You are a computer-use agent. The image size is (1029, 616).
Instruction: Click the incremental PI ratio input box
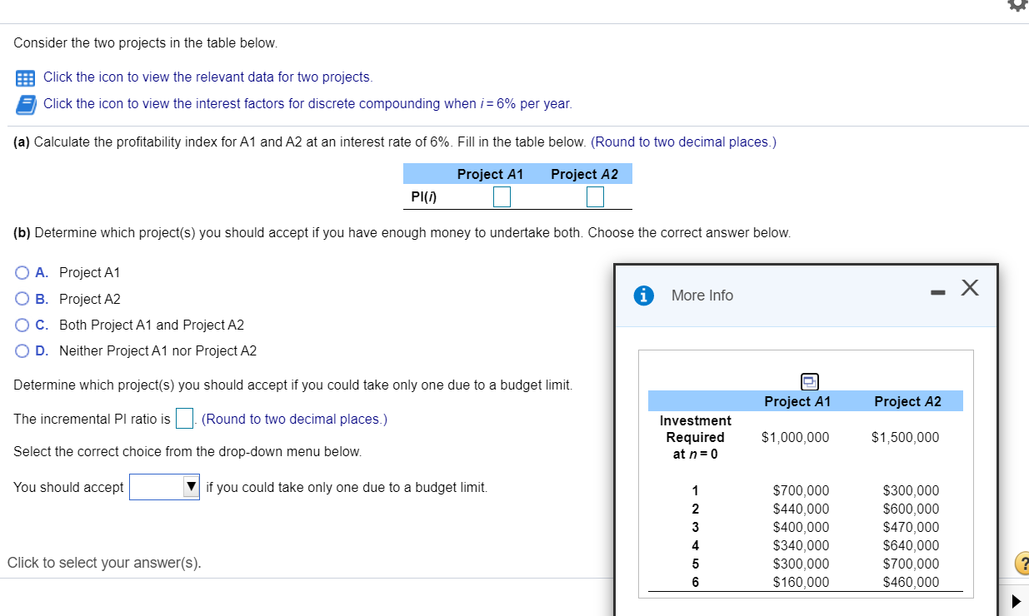pos(184,418)
